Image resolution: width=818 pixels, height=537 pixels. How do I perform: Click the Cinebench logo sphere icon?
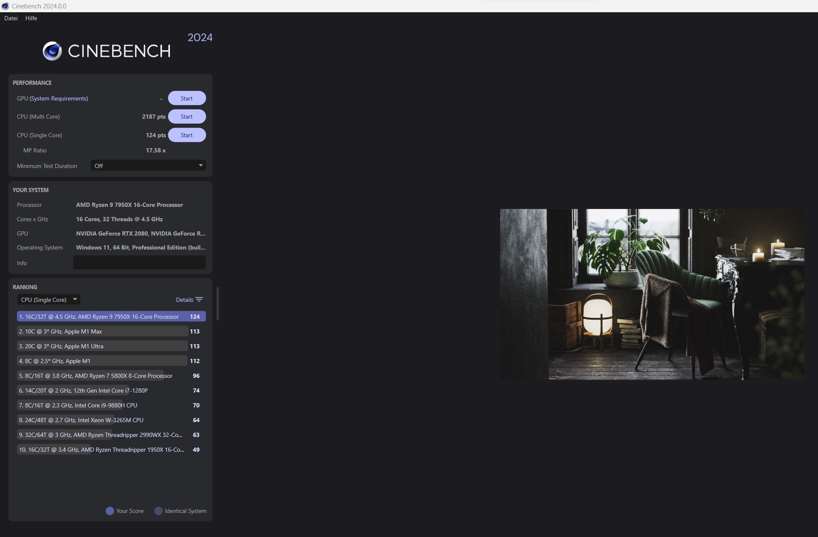coord(52,51)
